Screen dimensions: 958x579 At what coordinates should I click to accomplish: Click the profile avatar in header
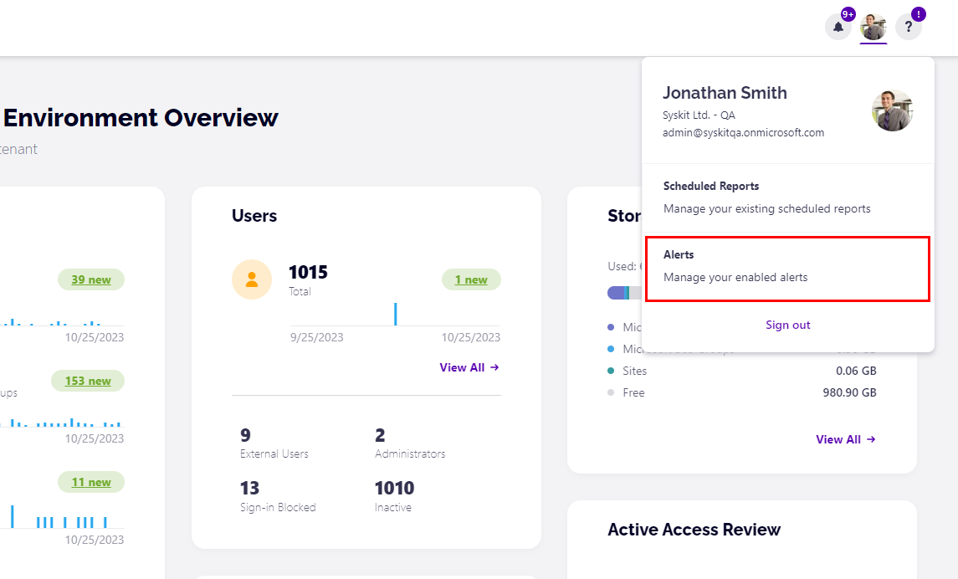873,27
